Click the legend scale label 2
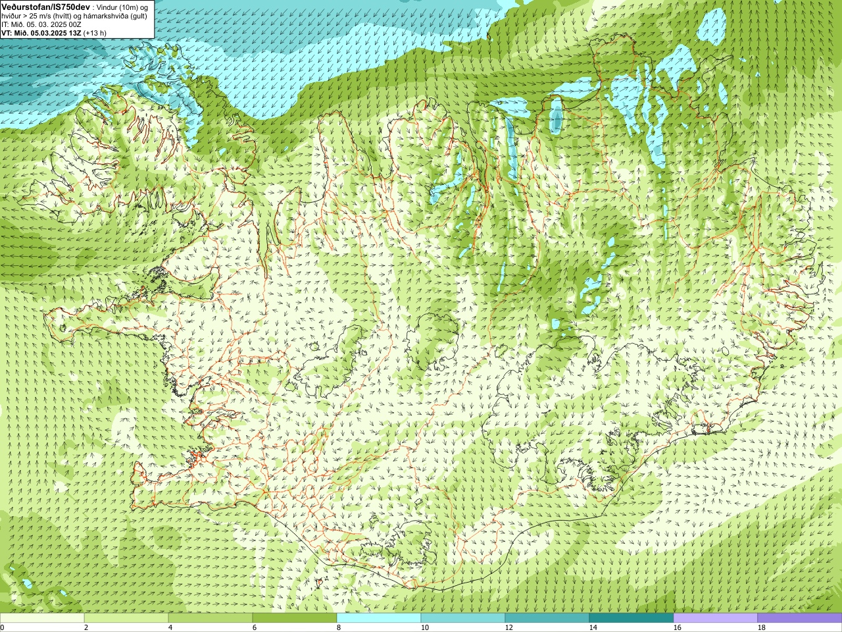 (86, 627)
